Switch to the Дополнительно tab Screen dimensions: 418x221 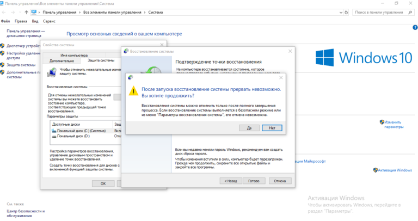coord(62,60)
